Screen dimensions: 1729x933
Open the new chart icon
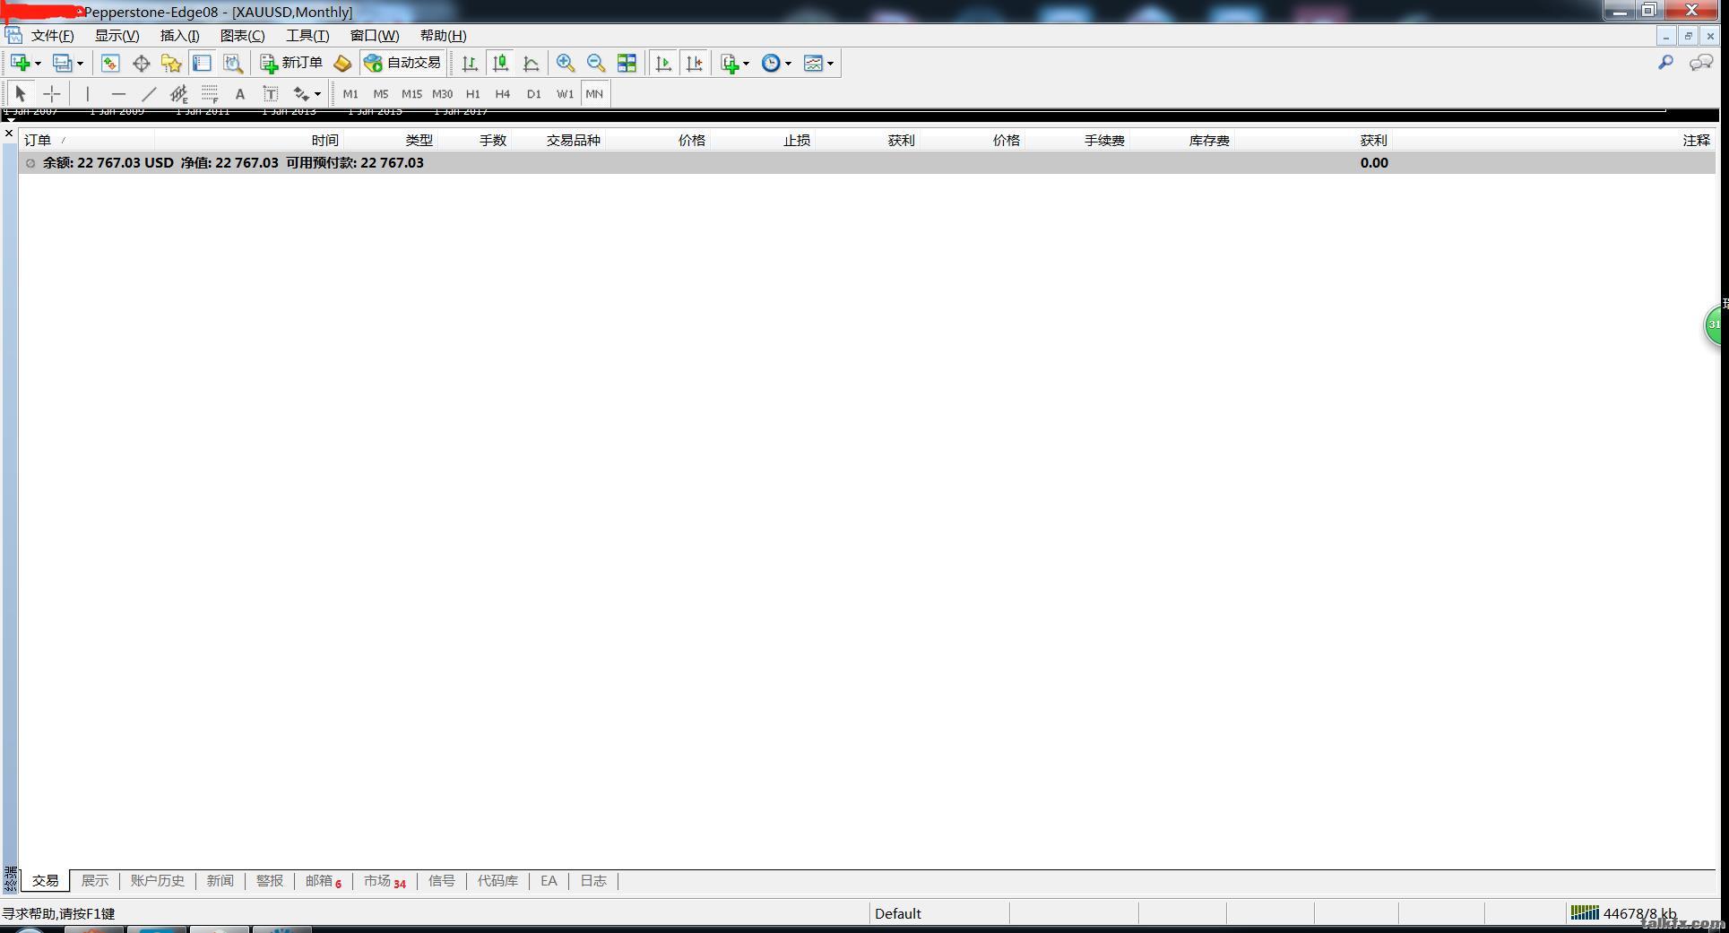(20, 63)
